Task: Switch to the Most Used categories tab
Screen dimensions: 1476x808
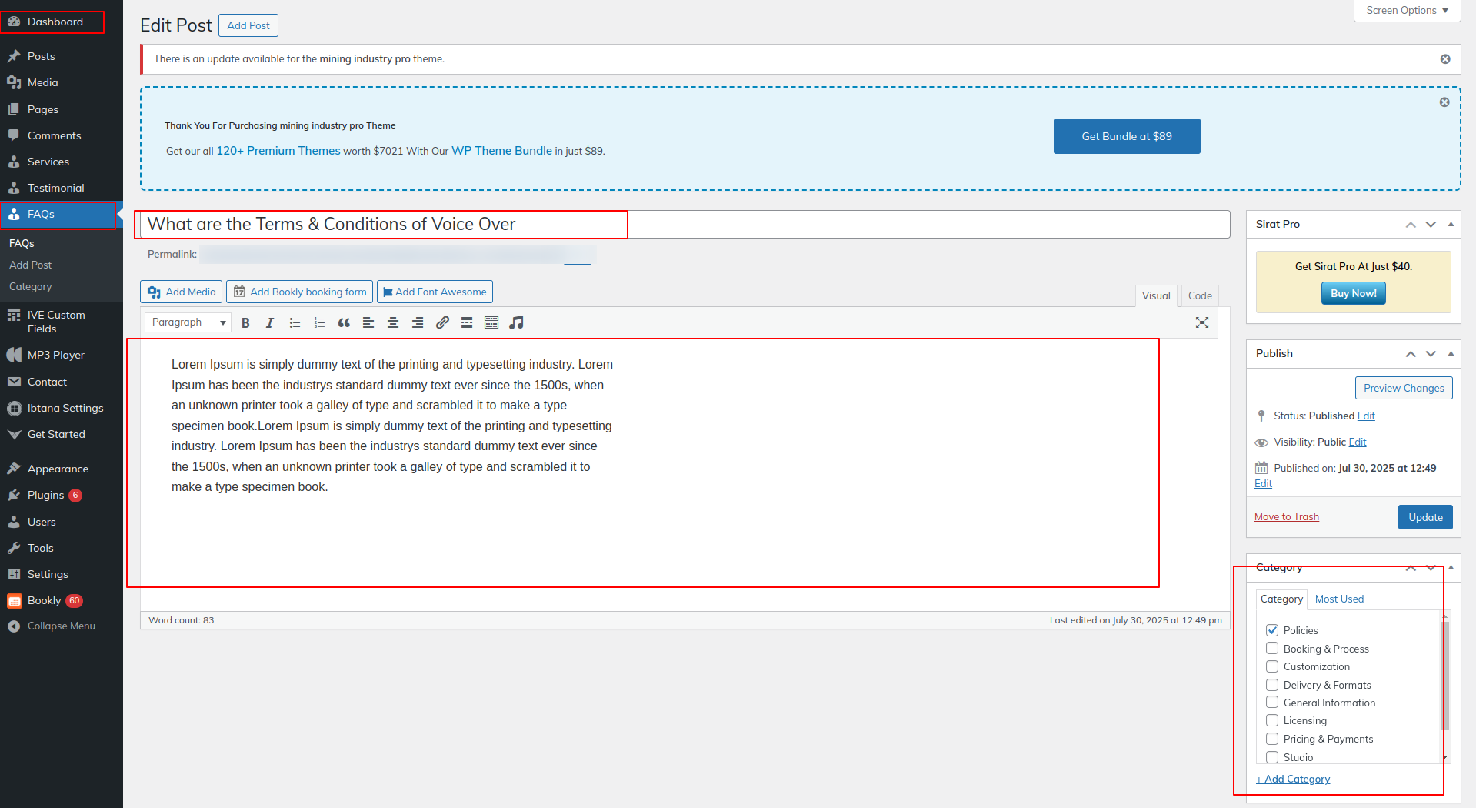Action: pos(1339,599)
